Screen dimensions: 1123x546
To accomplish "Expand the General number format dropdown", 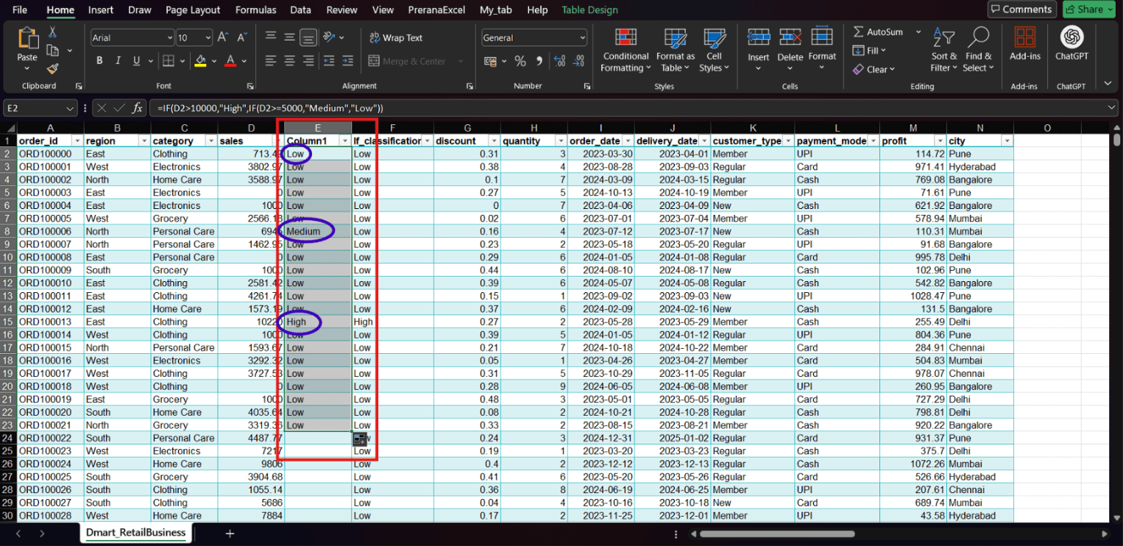I will tap(582, 38).
